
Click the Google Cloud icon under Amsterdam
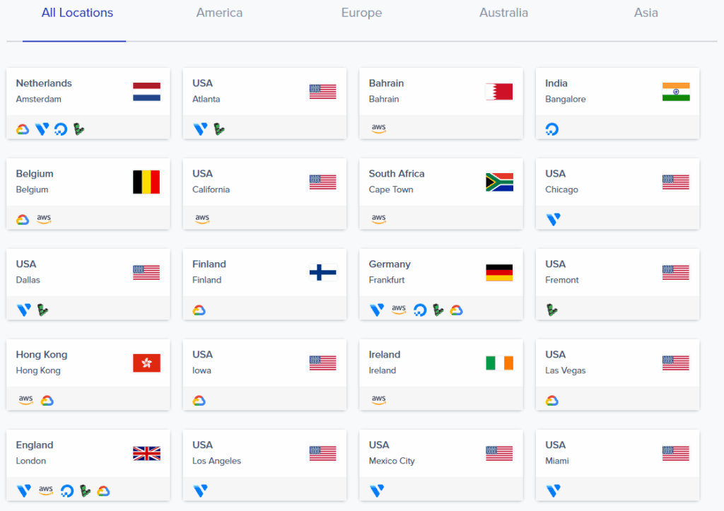coord(23,129)
